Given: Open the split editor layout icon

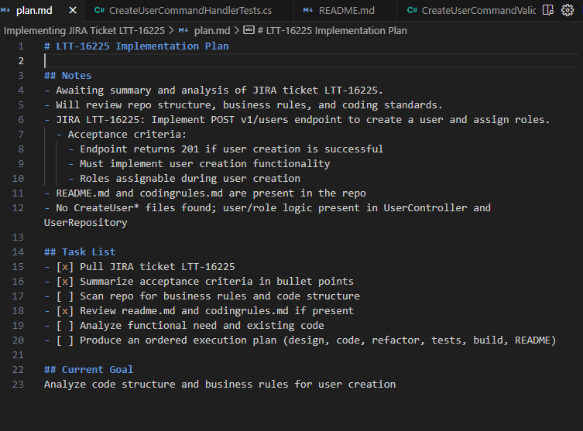Looking at the screenshot, I should point(548,10).
